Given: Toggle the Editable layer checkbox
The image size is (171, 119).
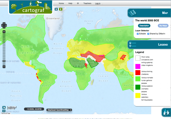Looking at the screenshot, I should pos(138,34).
